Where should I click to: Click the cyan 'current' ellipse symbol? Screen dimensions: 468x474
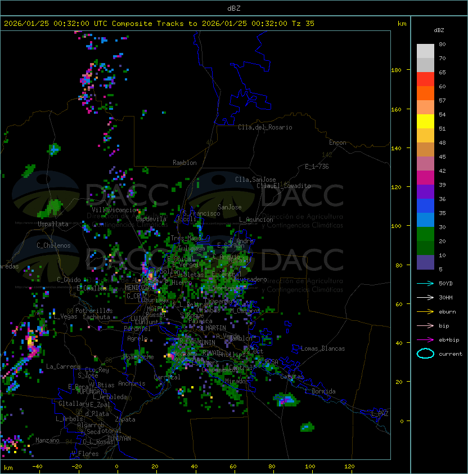425,354
